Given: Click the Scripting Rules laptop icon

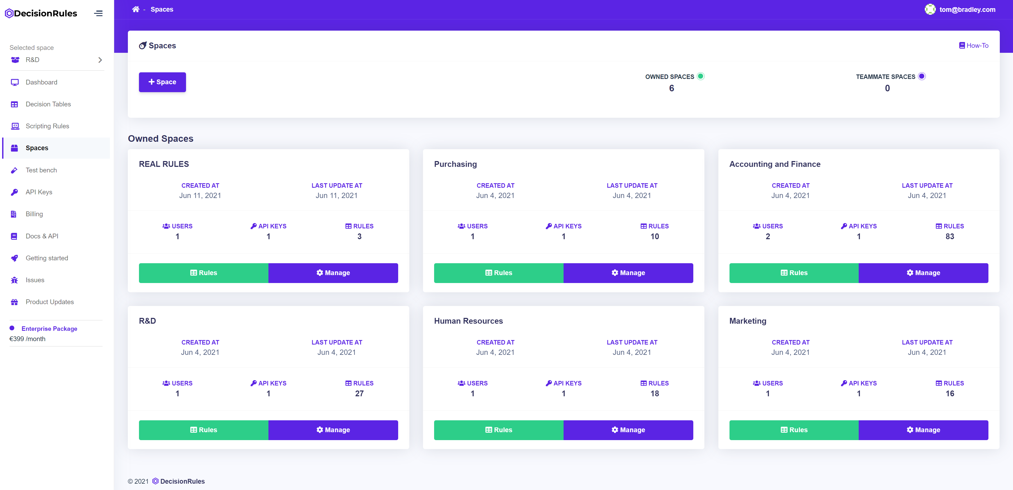Looking at the screenshot, I should click(x=15, y=126).
